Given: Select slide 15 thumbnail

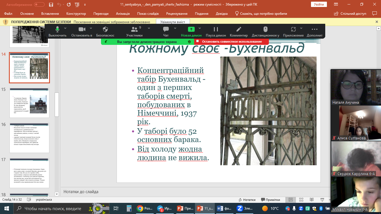Looking at the screenshot, I should pos(30,103).
